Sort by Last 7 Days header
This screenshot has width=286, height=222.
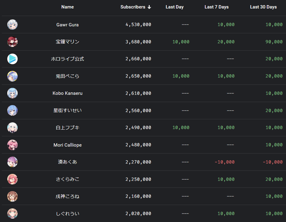point(216,7)
